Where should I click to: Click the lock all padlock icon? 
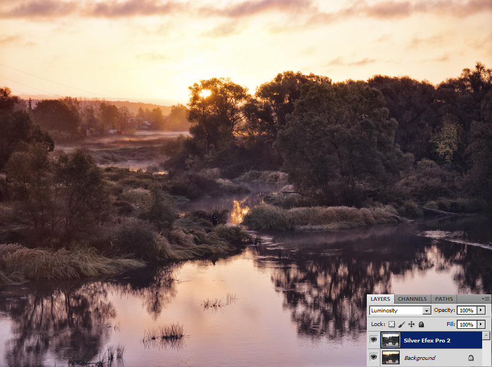[x=421, y=324]
